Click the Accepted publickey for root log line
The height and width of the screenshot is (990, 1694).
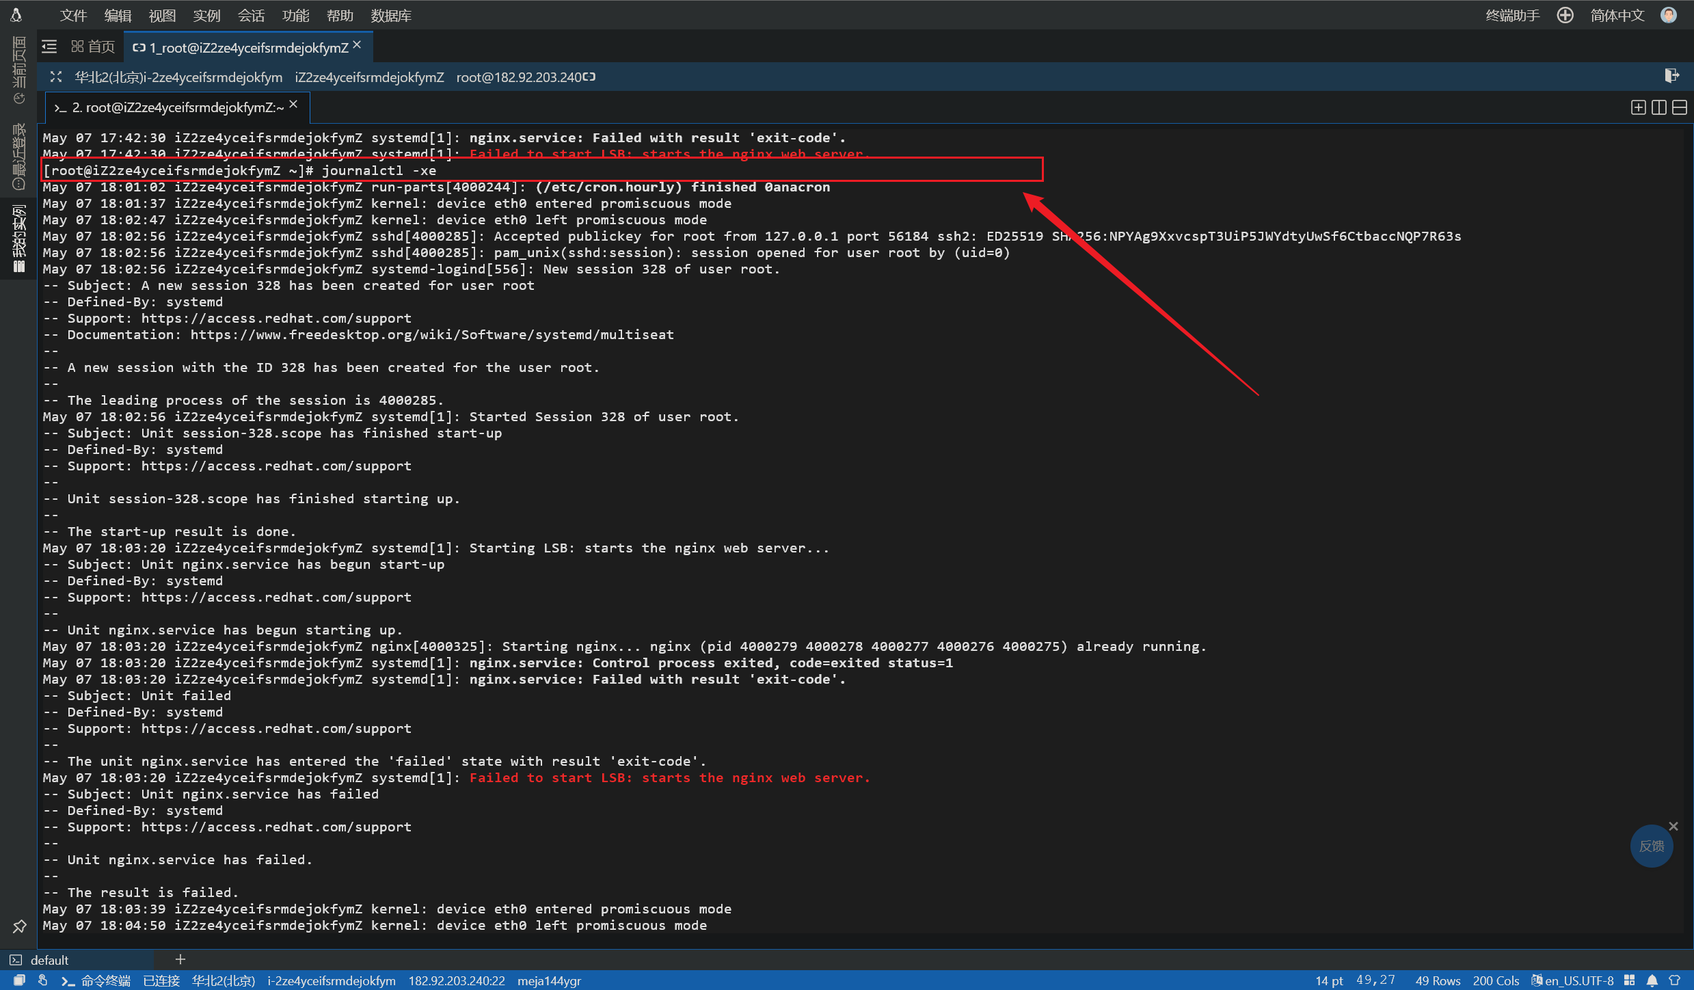(752, 236)
